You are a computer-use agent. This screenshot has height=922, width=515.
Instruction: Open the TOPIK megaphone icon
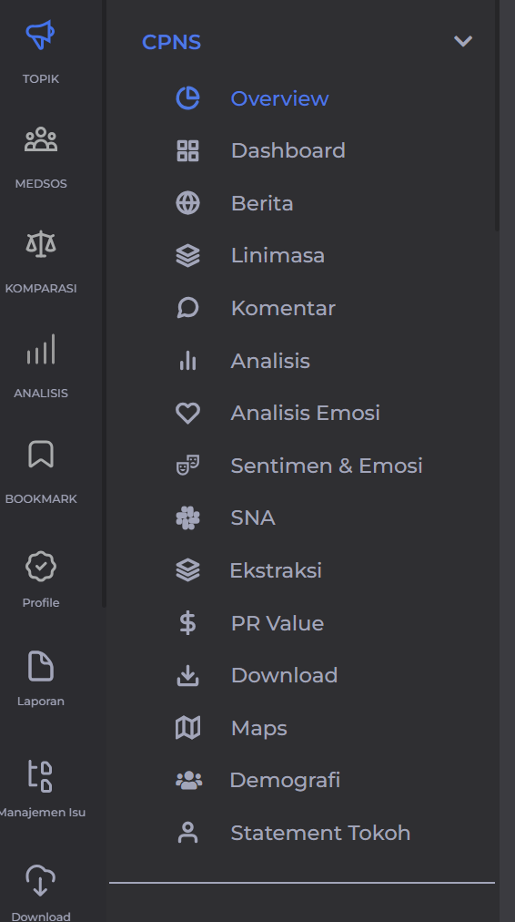41,36
